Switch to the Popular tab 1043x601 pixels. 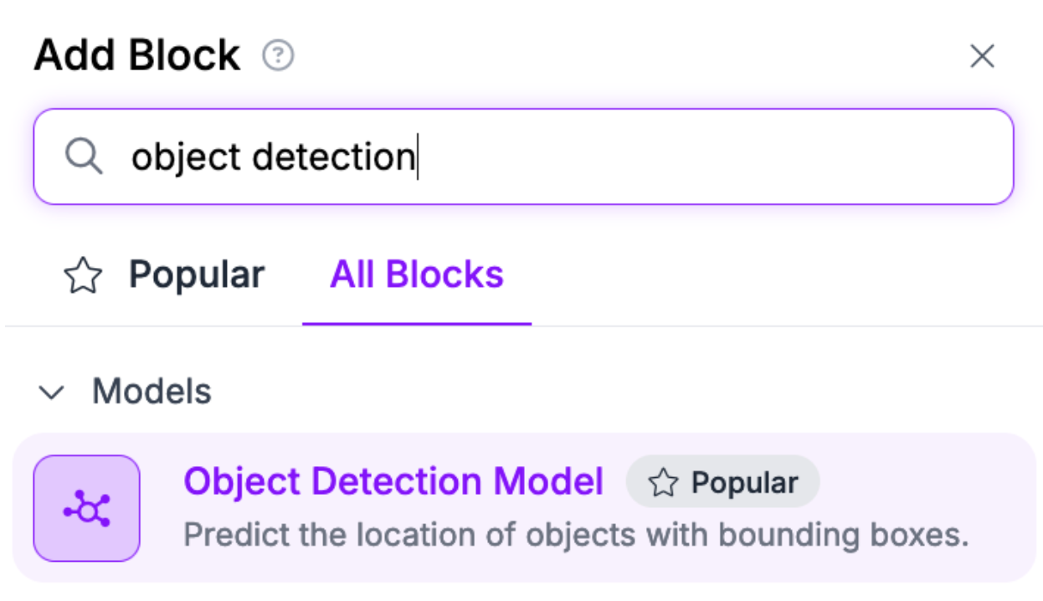196,275
